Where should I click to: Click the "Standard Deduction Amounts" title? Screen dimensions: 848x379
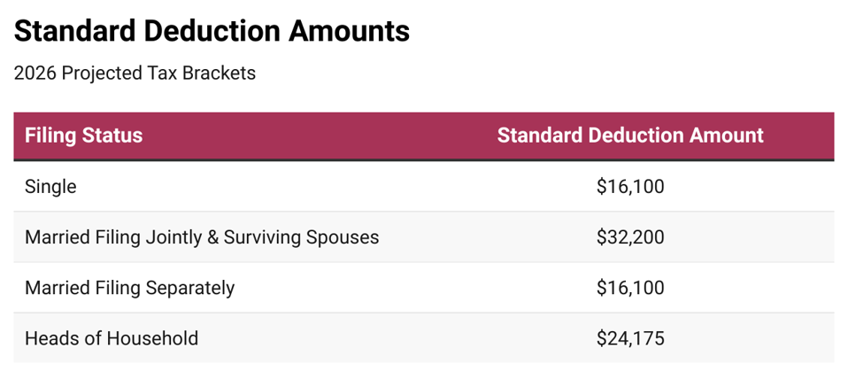tap(212, 31)
